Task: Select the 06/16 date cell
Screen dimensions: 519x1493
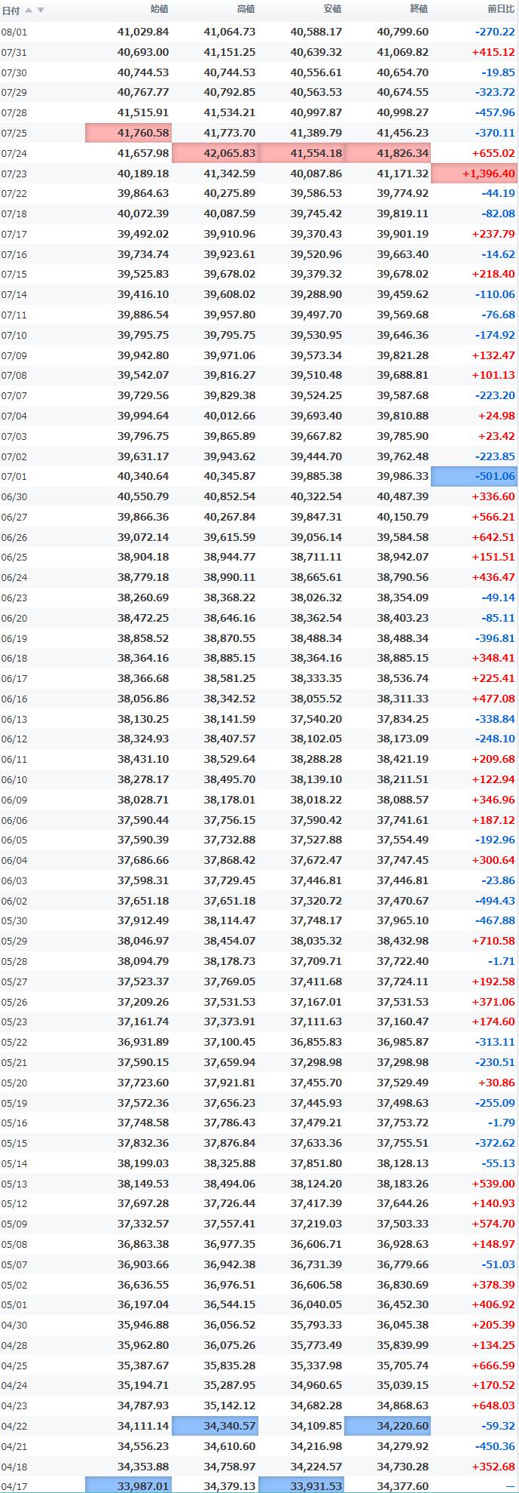Action: coord(14,699)
